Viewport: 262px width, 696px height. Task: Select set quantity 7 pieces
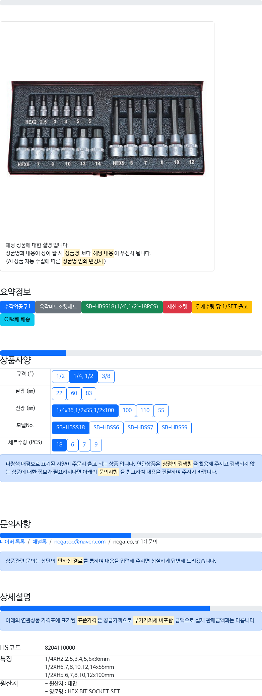84,445
